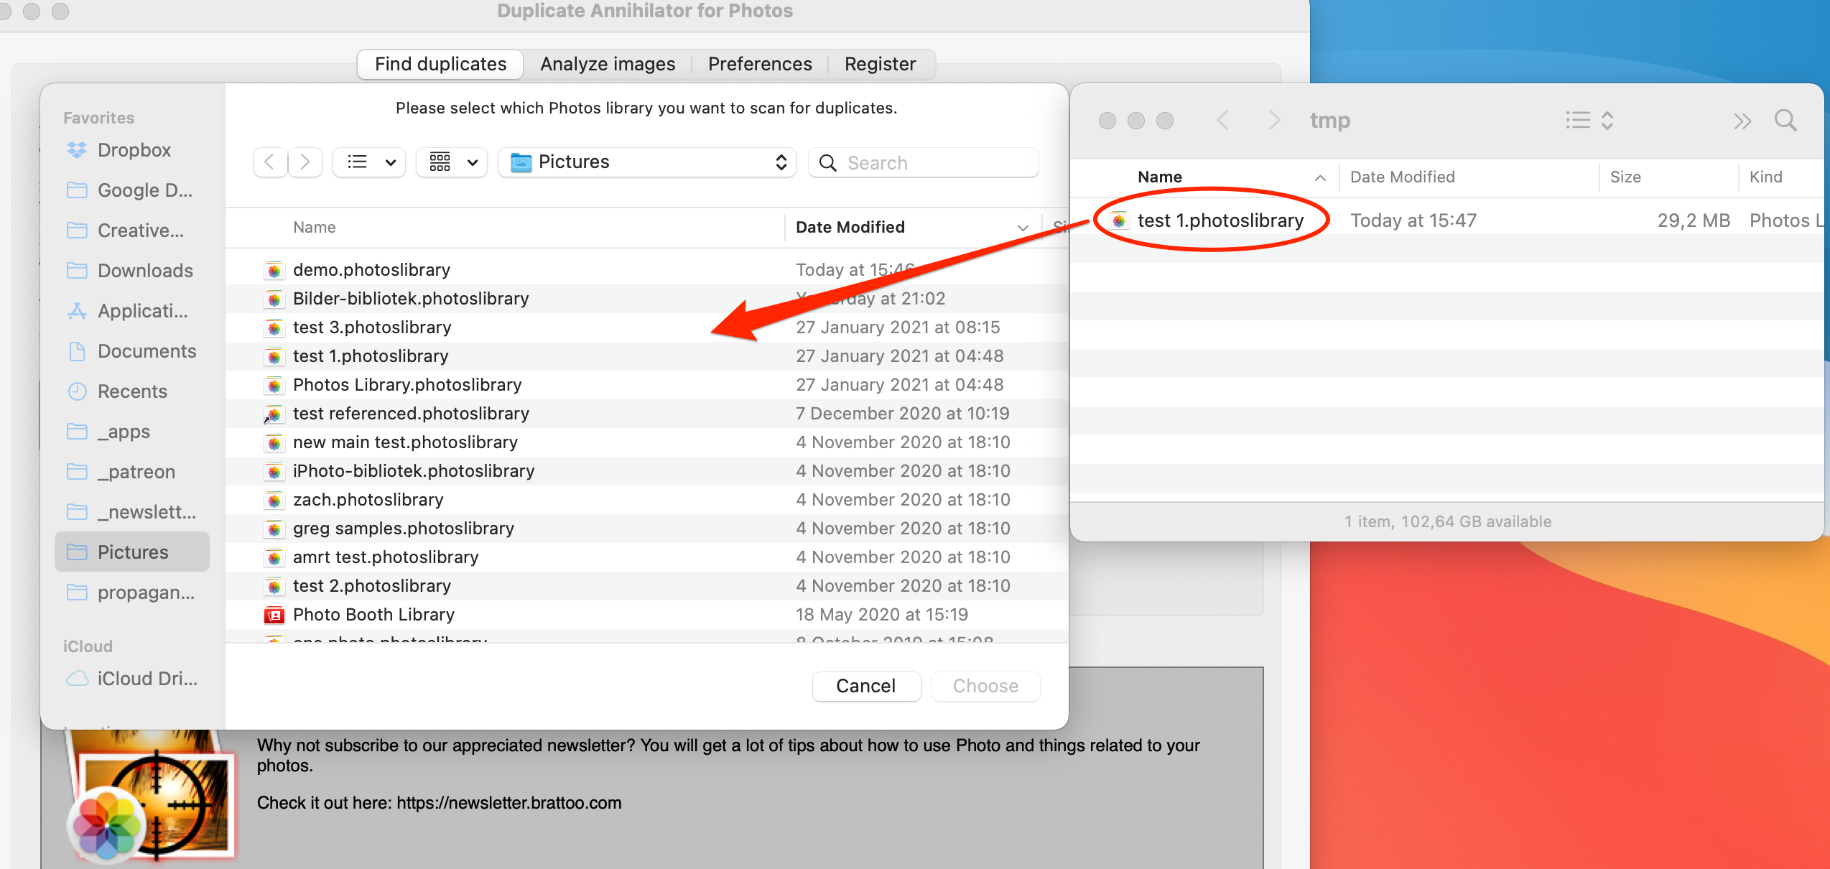Open _newsletter folder in sidebar
The width and height of the screenshot is (1830, 869).
pos(132,512)
